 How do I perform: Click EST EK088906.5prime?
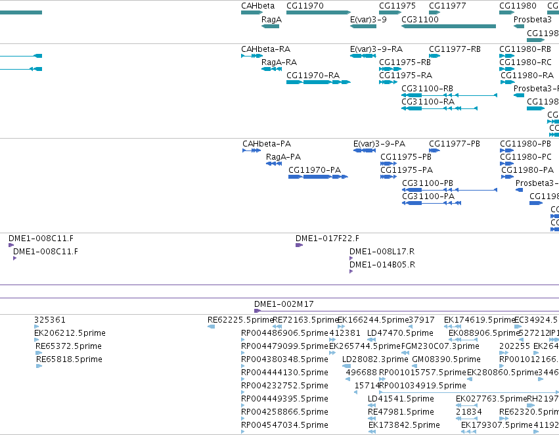pyautogui.click(x=463, y=340)
